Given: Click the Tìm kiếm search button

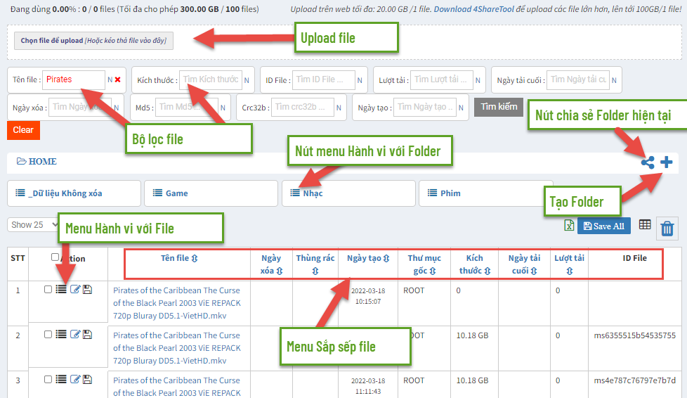Looking at the screenshot, I should 499,107.
